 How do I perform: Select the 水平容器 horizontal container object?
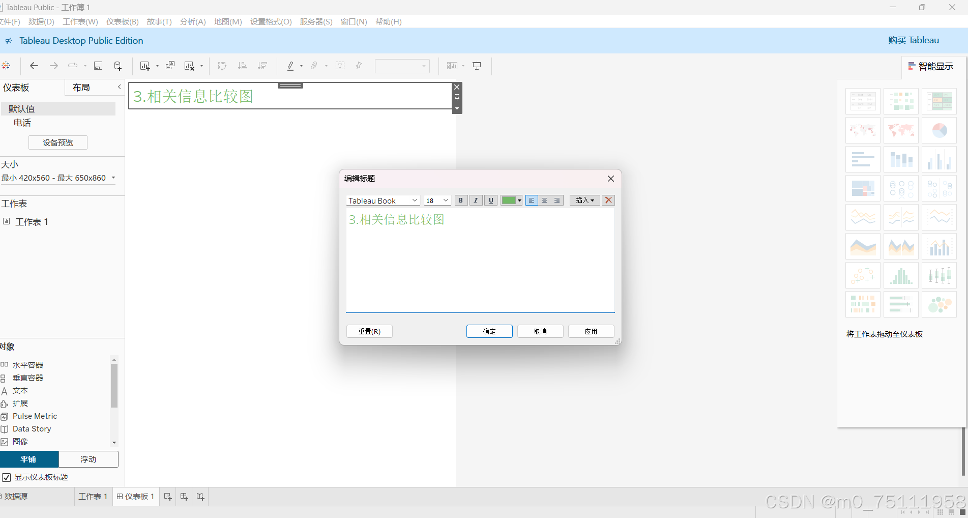pyautogui.click(x=28, y=365)
